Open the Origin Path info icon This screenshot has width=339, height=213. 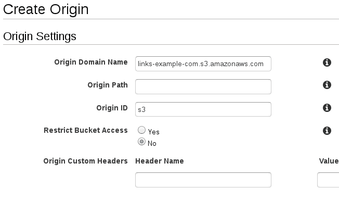tap(327, 85)
